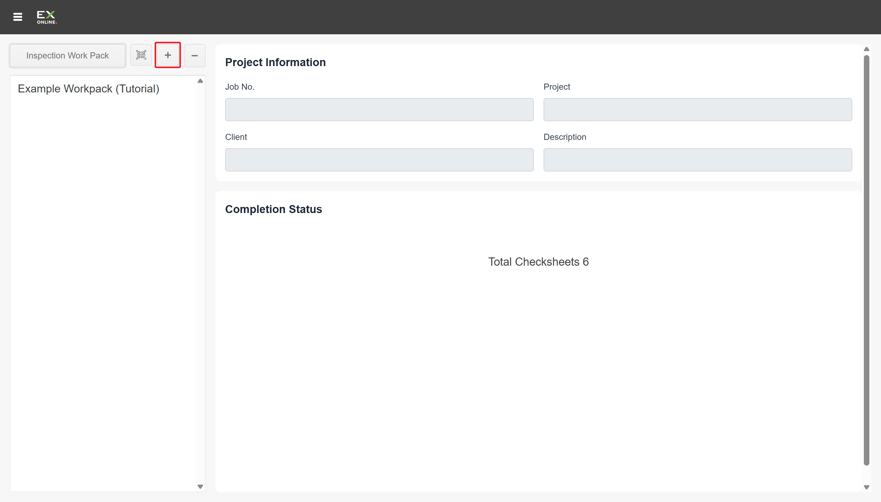881x502 pixels.
Task: Scan a QR code for workpack
Action: (141, 55)
